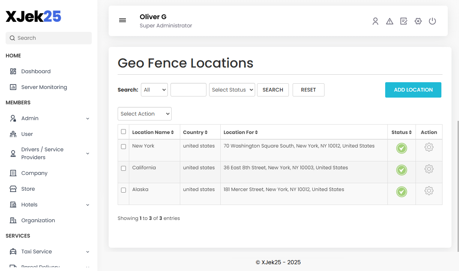
Task: Click the ADD LOCATION button
Action: coord(413,90)
